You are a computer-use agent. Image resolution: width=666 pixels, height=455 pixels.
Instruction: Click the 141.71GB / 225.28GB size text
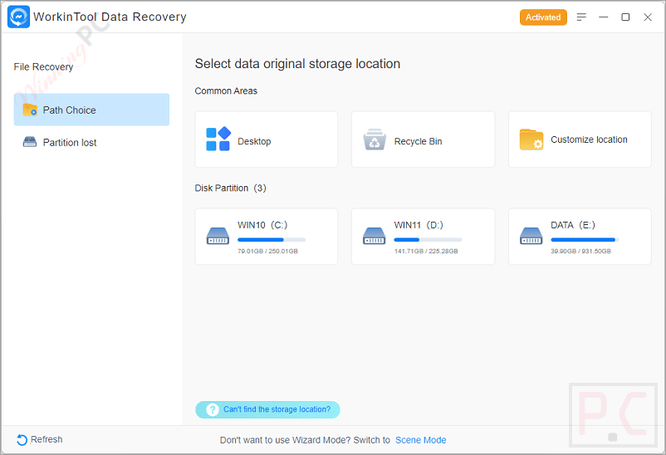[x=426, y=251]
